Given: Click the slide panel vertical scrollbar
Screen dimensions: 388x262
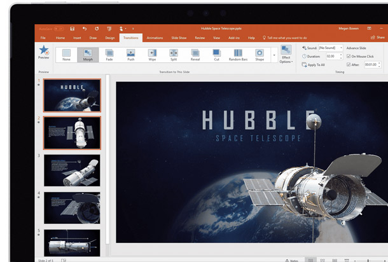Looking at the screenshot, I should click(107, 160).
